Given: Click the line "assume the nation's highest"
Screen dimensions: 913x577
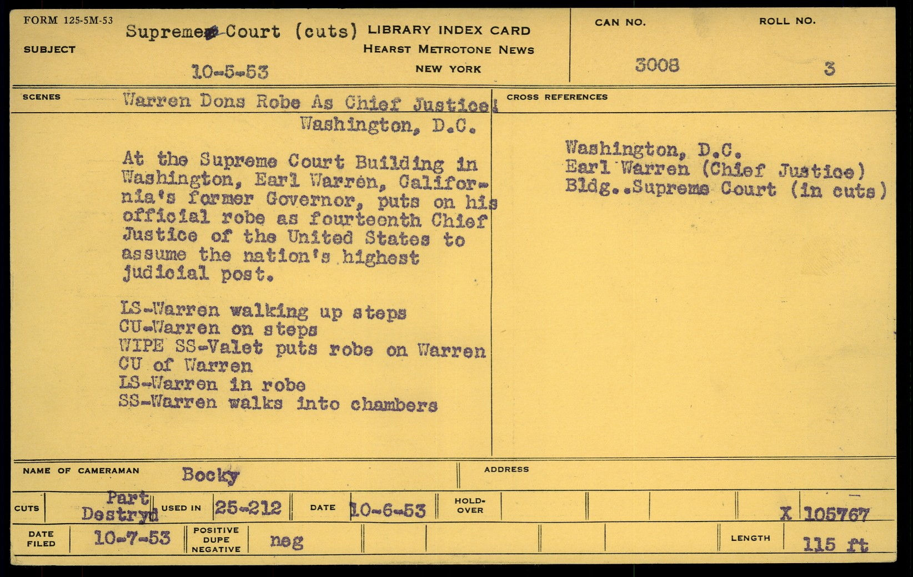Looking at the screenshot, I should (270, 255).
